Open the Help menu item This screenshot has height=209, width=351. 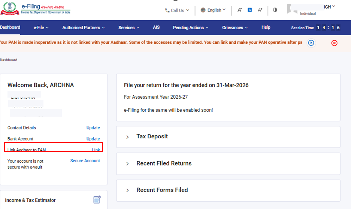266,27
